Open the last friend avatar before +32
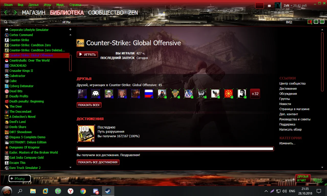This screenshot has height=196, width=327. 242,94
